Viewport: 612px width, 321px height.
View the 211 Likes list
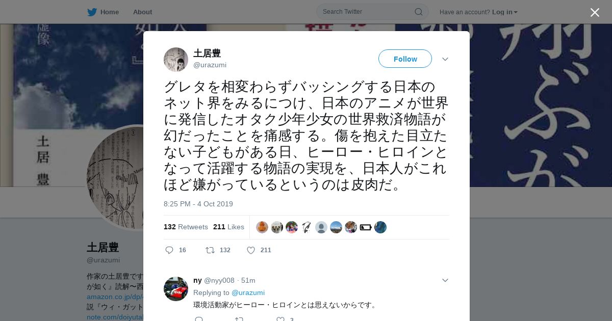click(x=228, y=227)
